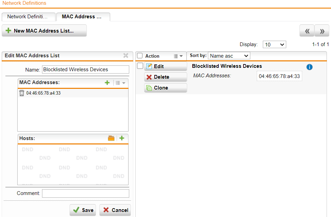Add a MAC address with green plus
The width and height of the screenshot is (331, 217).
pyautogui.click(x=107, y=82)
